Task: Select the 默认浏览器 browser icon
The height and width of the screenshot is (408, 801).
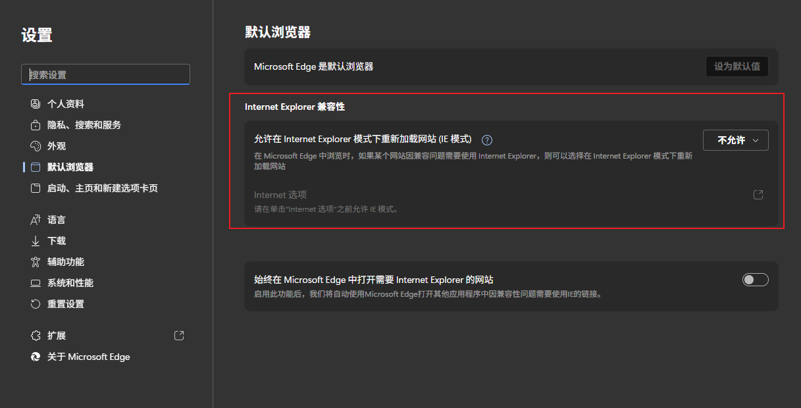Action: point(35,166)
